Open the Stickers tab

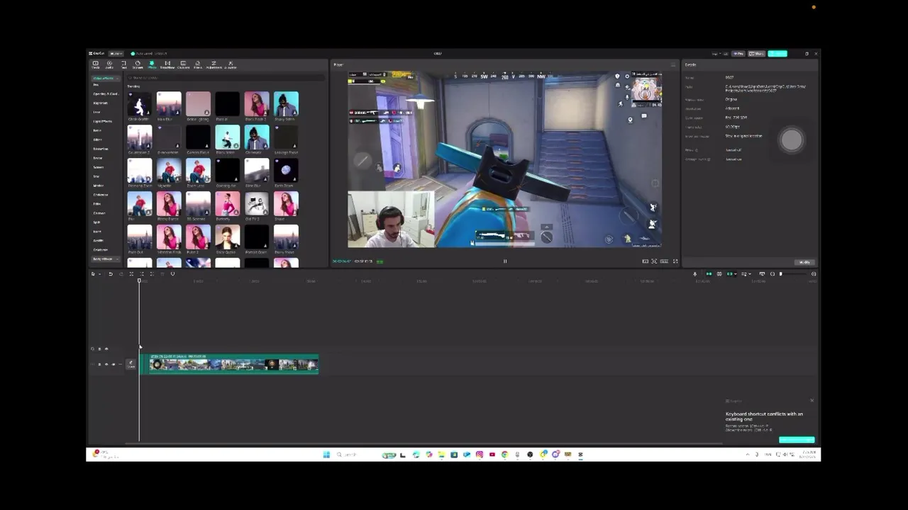[138, 65]
